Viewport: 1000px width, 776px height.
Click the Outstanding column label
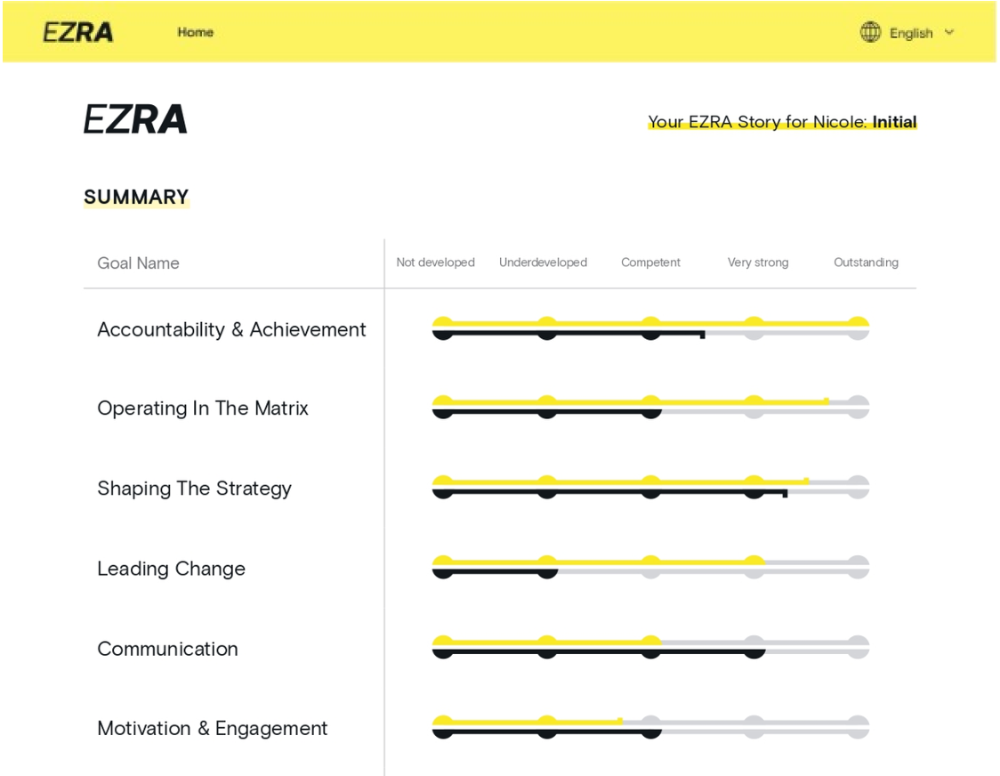click(x=866, y=263)
